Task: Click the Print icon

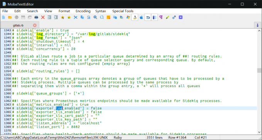Action: pos(36,17)
